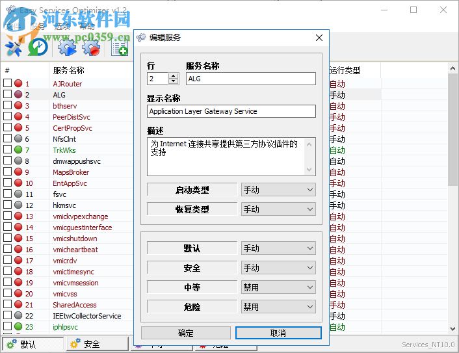The width and height of the screenshot is (459, 353).
Task: Click the rocket optimize services icon
Action: tap(14, 48)
